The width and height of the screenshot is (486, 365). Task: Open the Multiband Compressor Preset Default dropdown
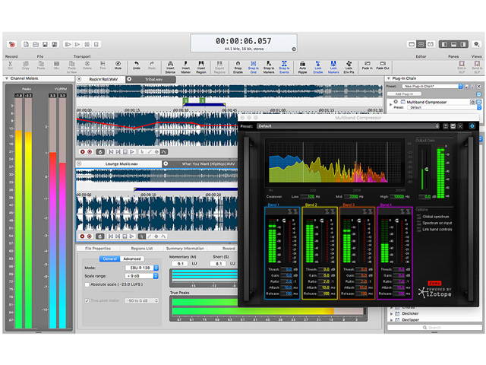(x=349, y=126)
